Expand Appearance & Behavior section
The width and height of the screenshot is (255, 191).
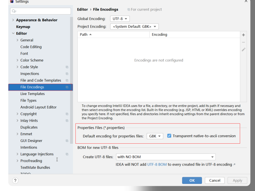(13, 20)
